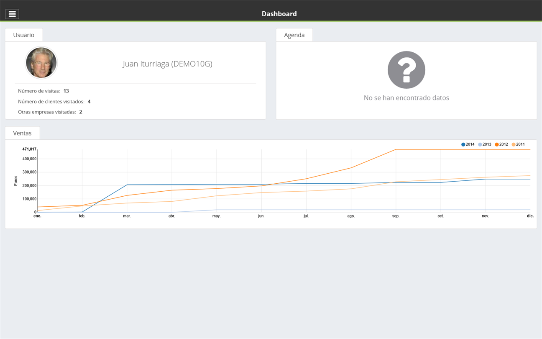The width and height of the screenshot is (542, 339).
Task: Select the Agenda tab
Action: click(294, 35)
